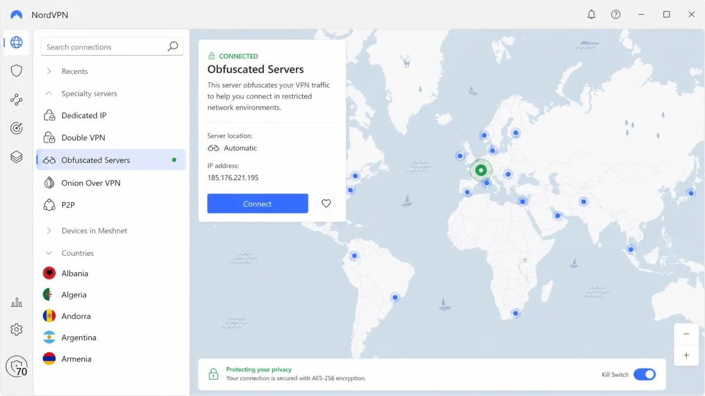The image size is (705, 396).
Task: Open the shield Threat Protection sidebar icon
Action: point(16,71)
